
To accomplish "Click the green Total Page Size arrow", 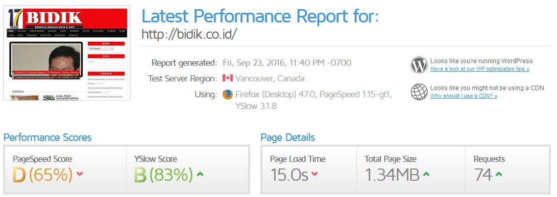I will pyautogui.click(x=426, y=174).
